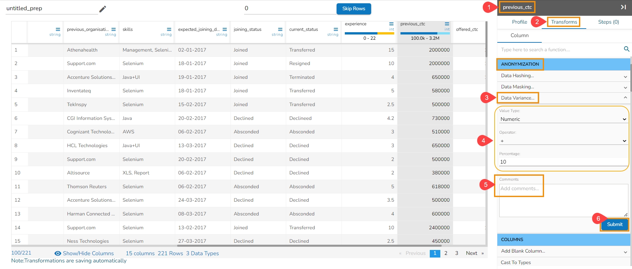Screen dimensions: 632x269
Task: Collapse the Data Variance section
Action: coord(563,98)
